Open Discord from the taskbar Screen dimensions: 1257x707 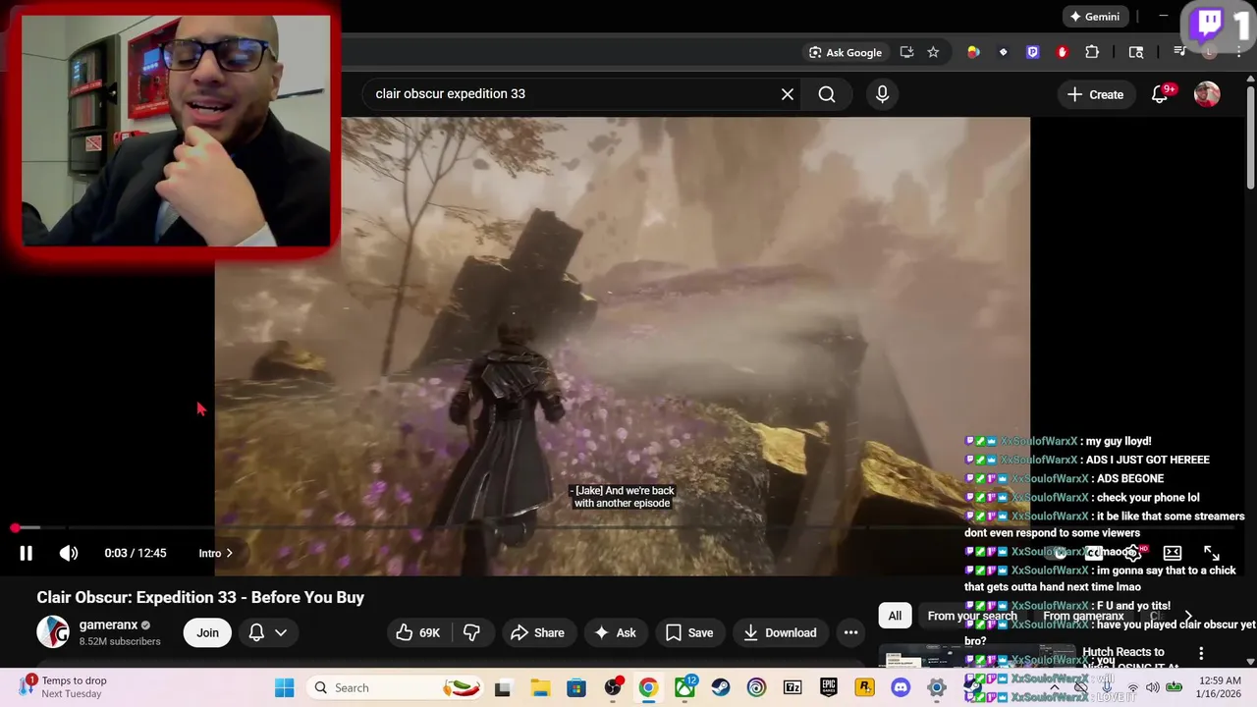[x=901, y=687]
